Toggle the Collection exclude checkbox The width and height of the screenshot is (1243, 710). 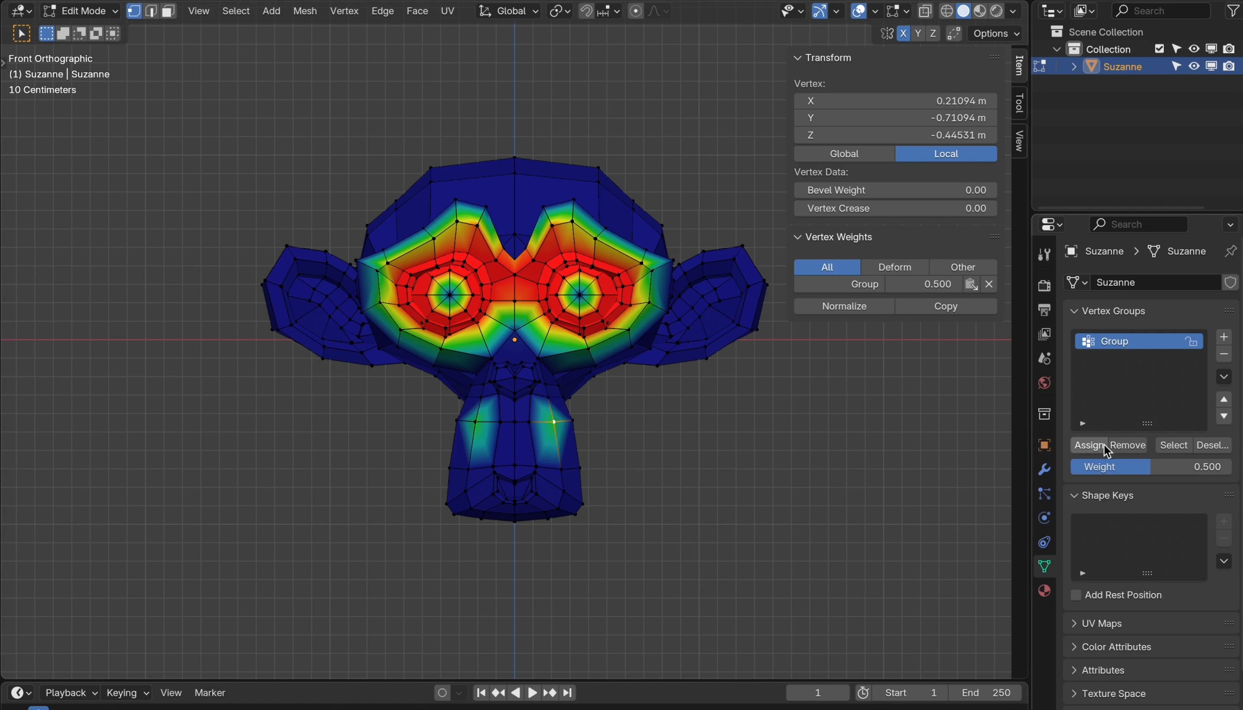click(1160, 49)
